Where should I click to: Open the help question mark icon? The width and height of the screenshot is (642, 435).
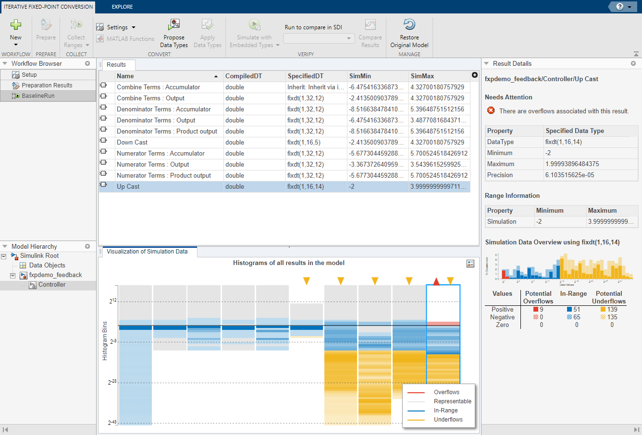pos(620,7)
